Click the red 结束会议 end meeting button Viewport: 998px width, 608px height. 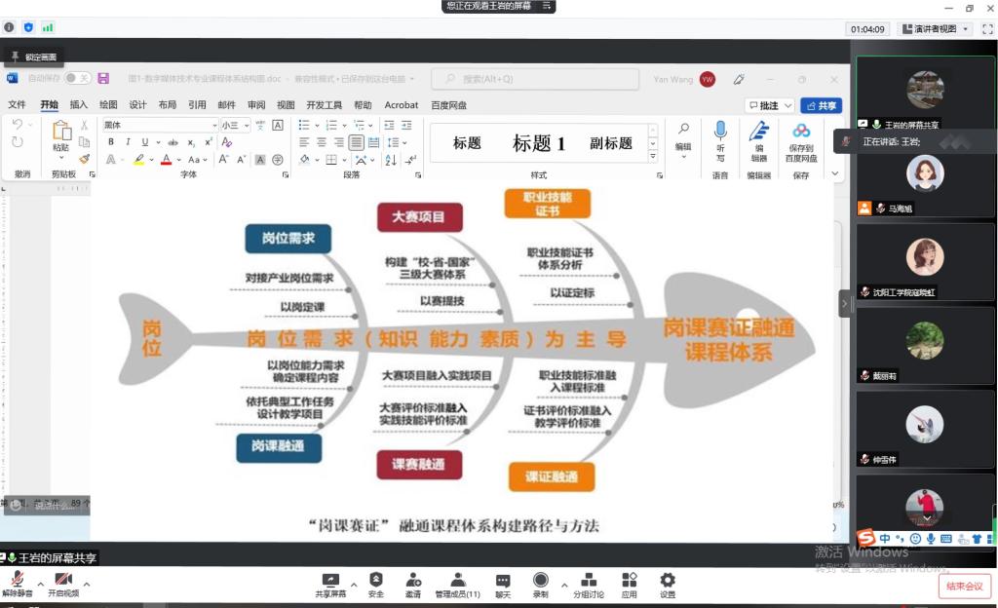pos(964,586)
